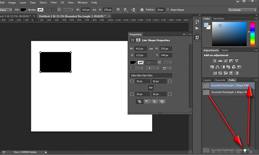Viewport: 259px width, 155px height.
Task: Open the stroke line join dropdown in Properties
Action: 167,68
